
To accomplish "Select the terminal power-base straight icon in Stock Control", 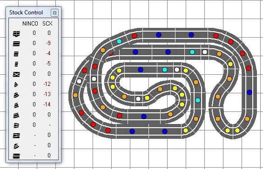I will click(x=16, y=33).
